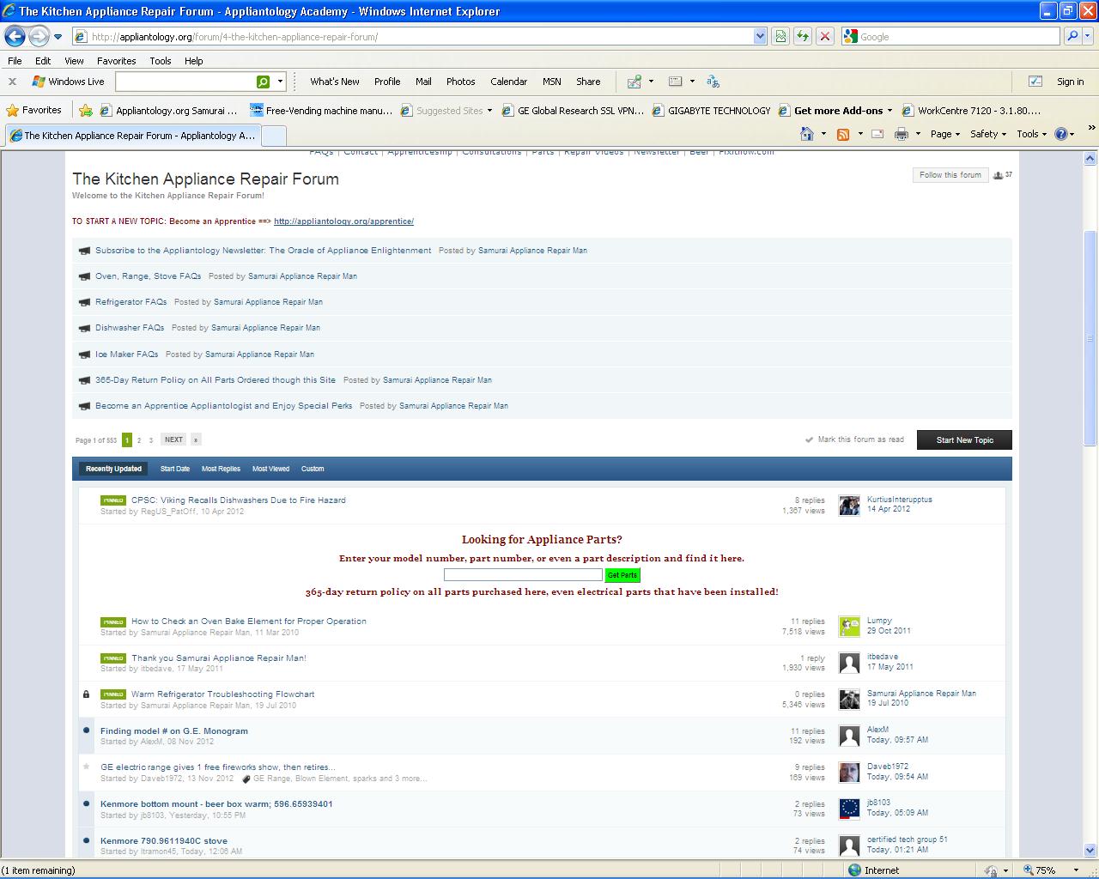This screenshot has width=1099, height=879.
Task: Open the appliantology.org/apprentice link
Action: point(343,221)
